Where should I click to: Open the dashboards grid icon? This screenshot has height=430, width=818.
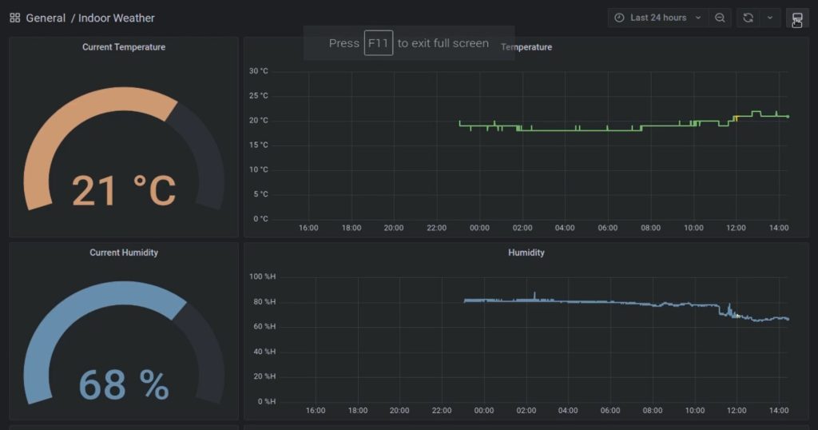[x=14, y=18]
